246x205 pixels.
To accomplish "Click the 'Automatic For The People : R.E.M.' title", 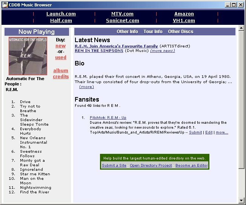I will [24, 84].
